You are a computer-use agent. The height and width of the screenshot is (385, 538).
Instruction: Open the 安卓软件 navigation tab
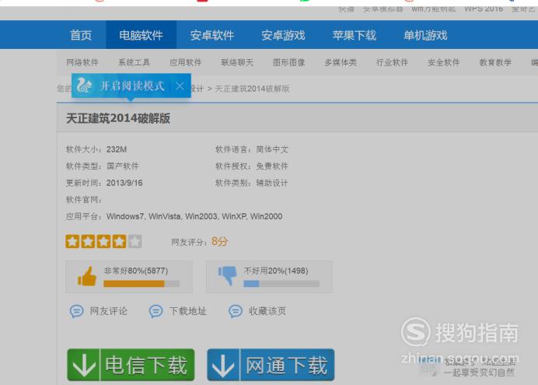pos(212,35)
